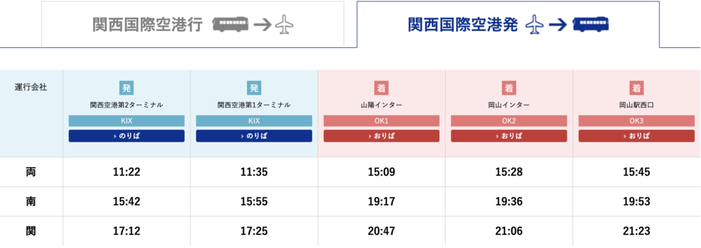Click the OK3 stop code label
Viewport: 701px width, 248px height.
pyautogui.click(x=637, y=121)
